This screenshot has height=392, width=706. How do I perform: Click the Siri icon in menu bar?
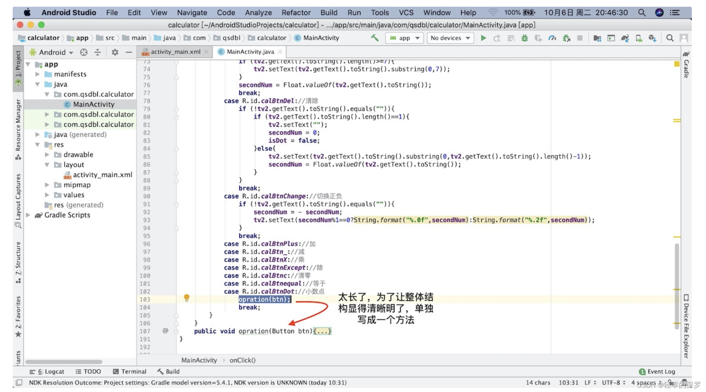point(659,12)
